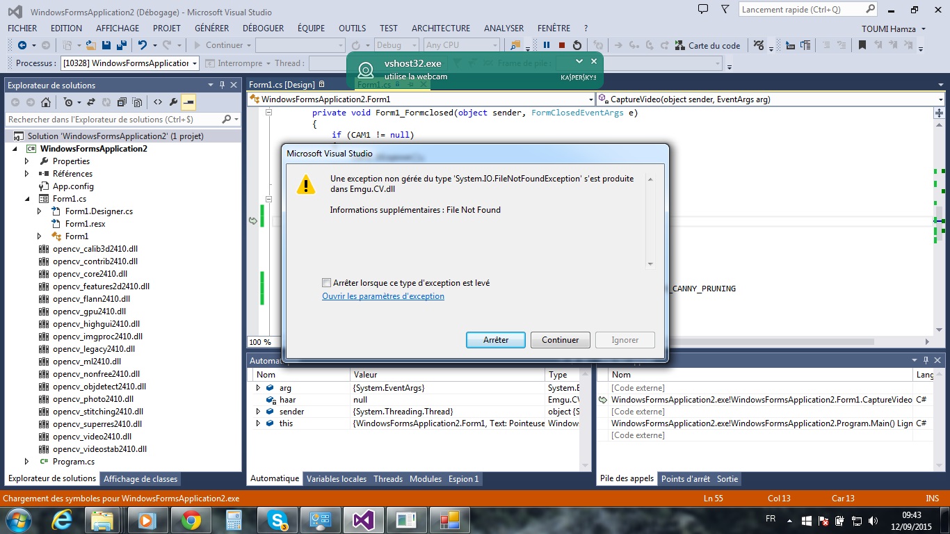Click the Arrêter button in the dialog
950x534 pixels.
pyautogui.click(x=496, y=340)
